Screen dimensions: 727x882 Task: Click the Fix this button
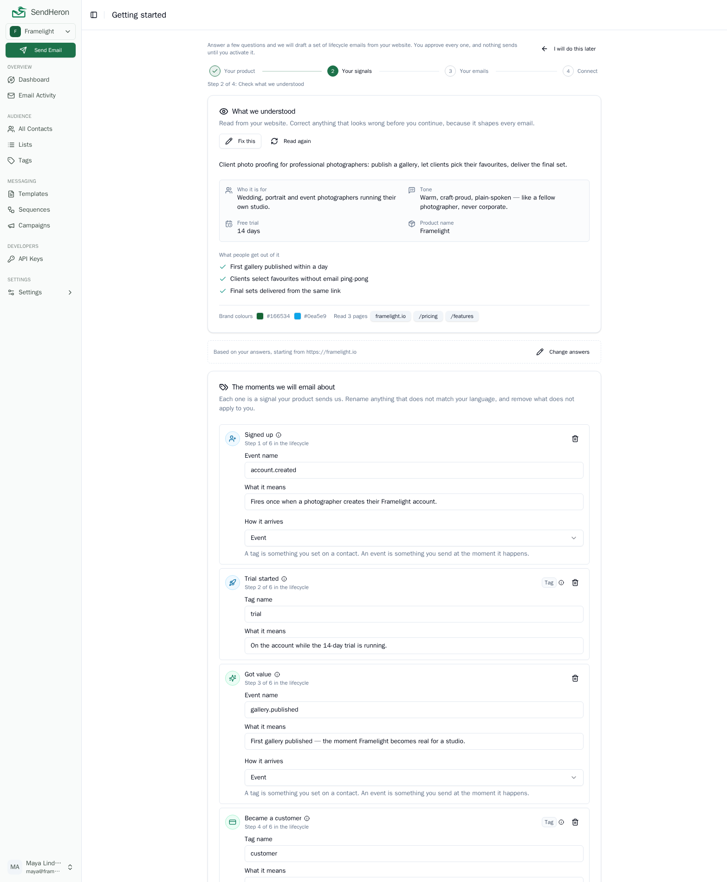coord(240,141)
